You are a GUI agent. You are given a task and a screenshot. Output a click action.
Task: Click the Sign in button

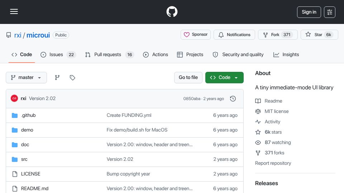309,12
